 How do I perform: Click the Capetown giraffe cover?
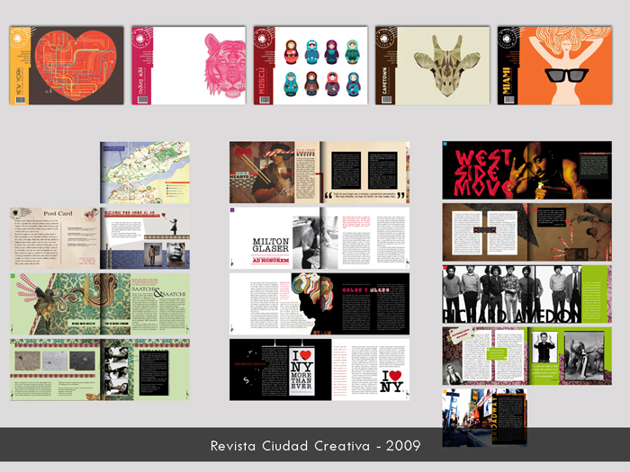tap(433, 65)
